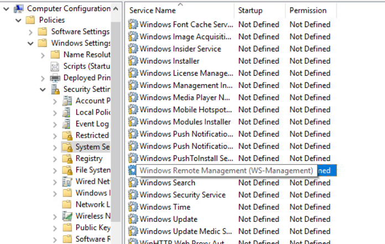The image size is (385, 244).
Task: Select the Windows Media Player service row
Action: pyautogui.click(x=185, y=97)
